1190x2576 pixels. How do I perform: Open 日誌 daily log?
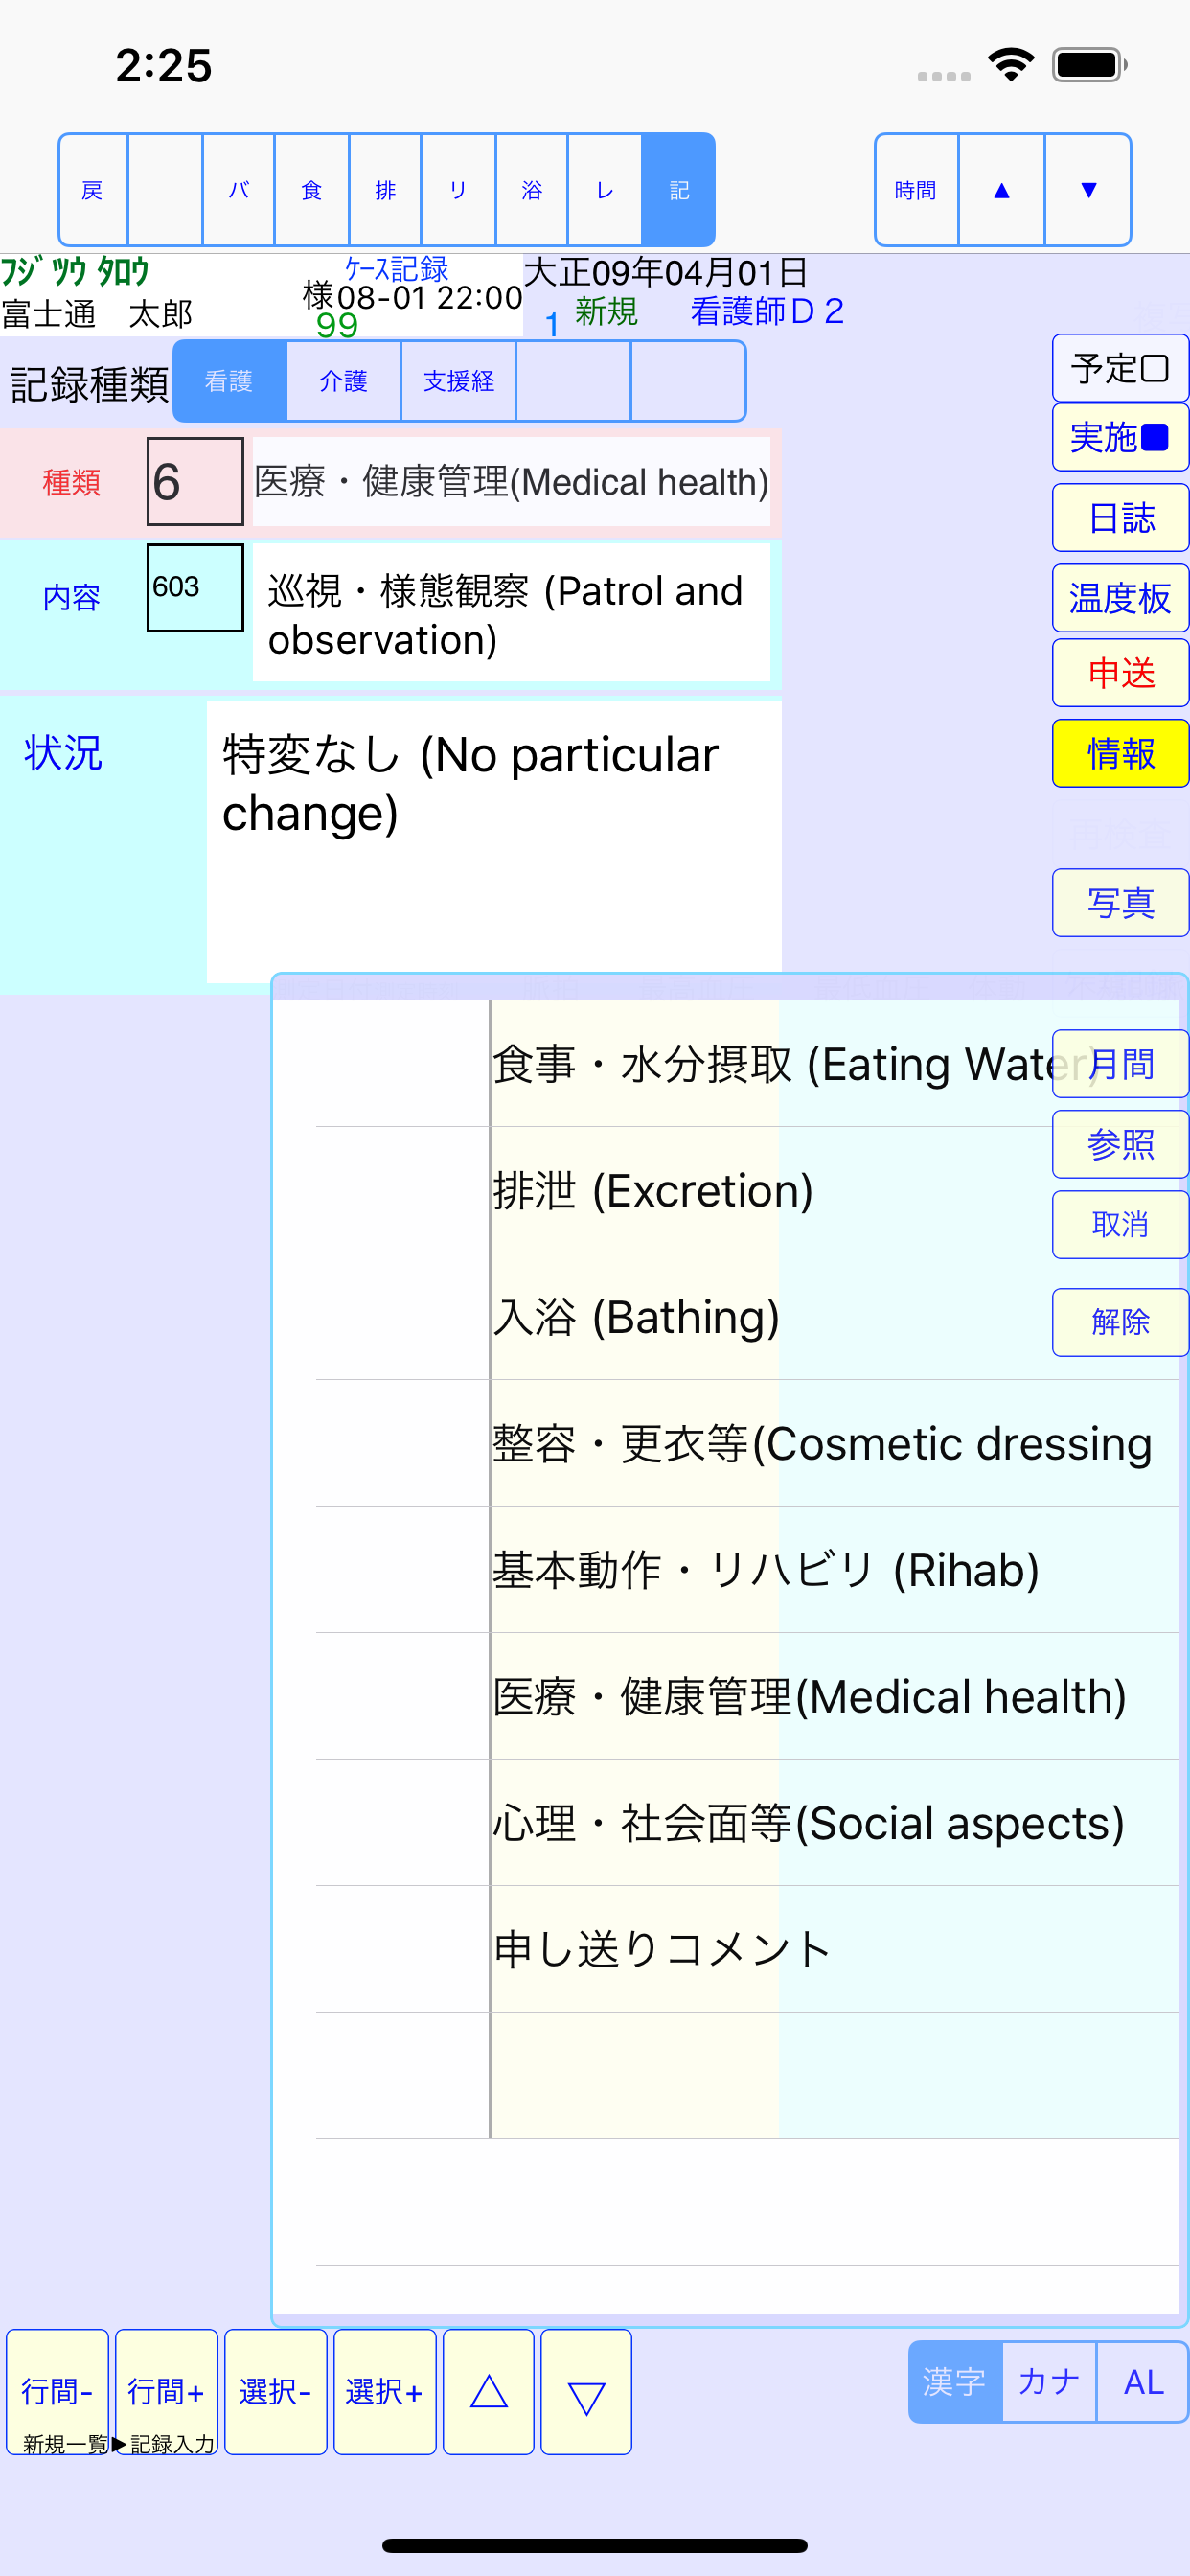point(1120,518)
